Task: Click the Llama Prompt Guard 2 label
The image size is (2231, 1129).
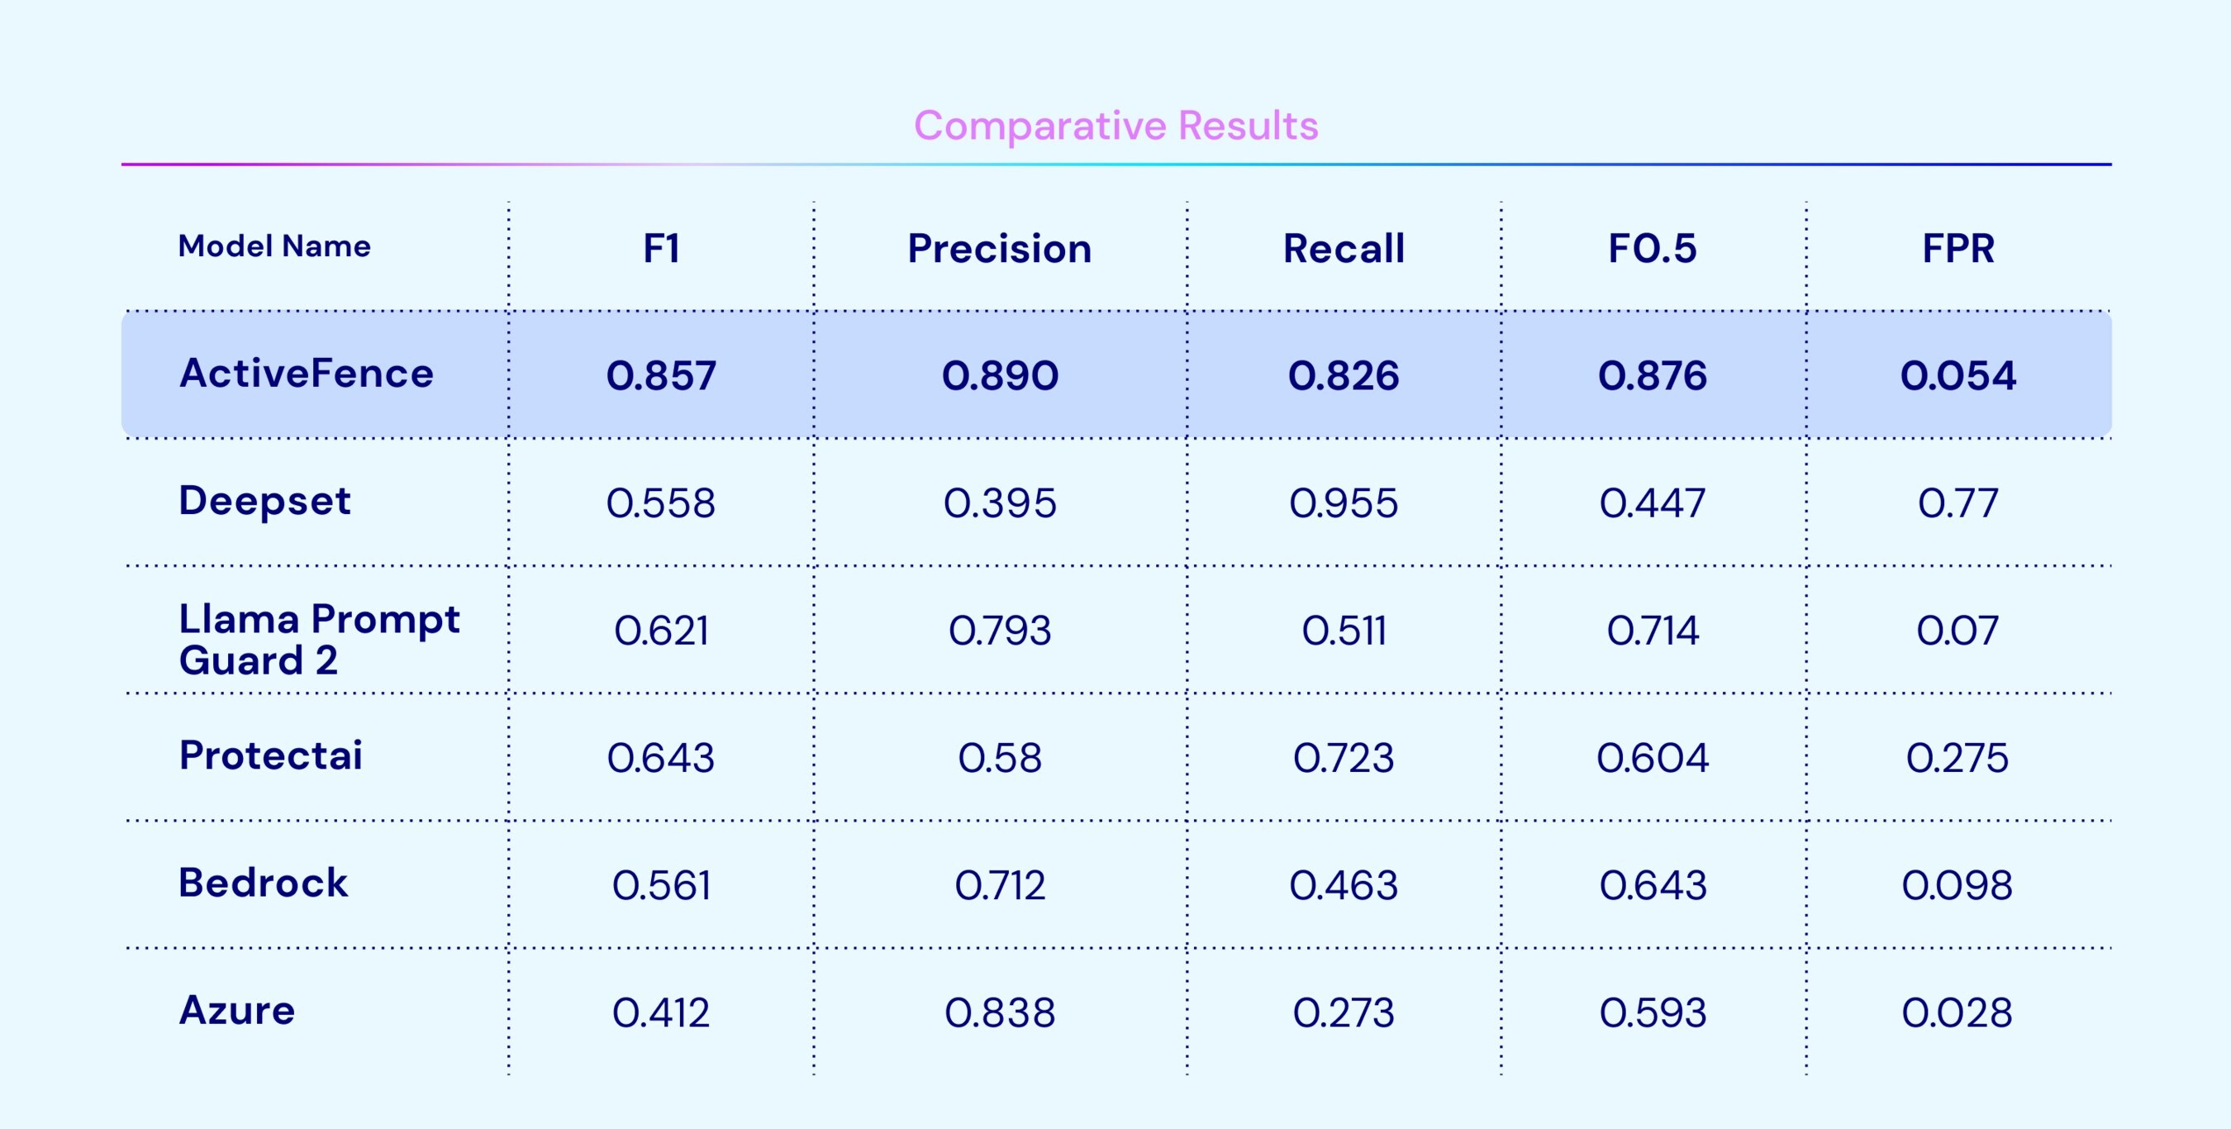Action: tap(319, 640)
